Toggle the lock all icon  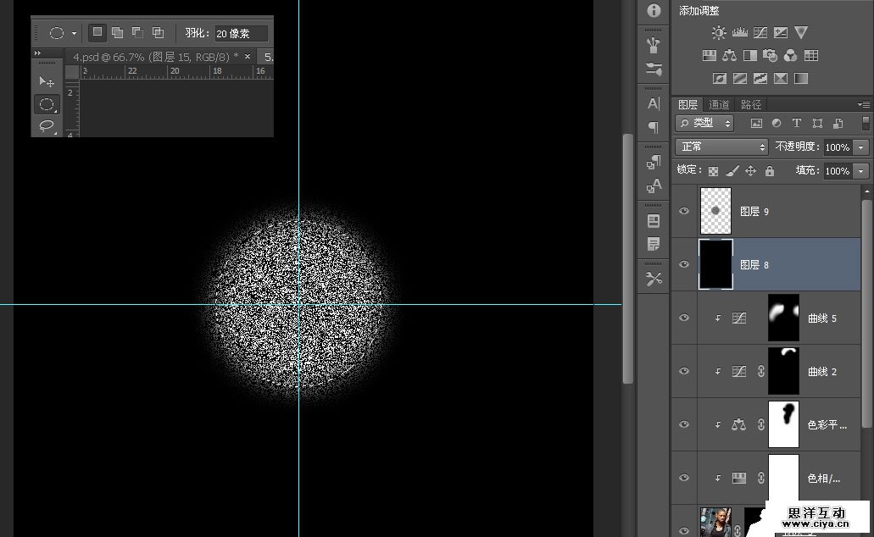coord(769,171)
